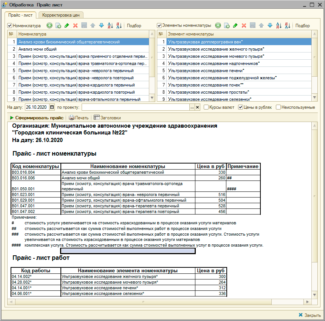The image size is (325, 321).
Task: Delete selected row in Номенклатура toolbar
Action: point(75,26)
